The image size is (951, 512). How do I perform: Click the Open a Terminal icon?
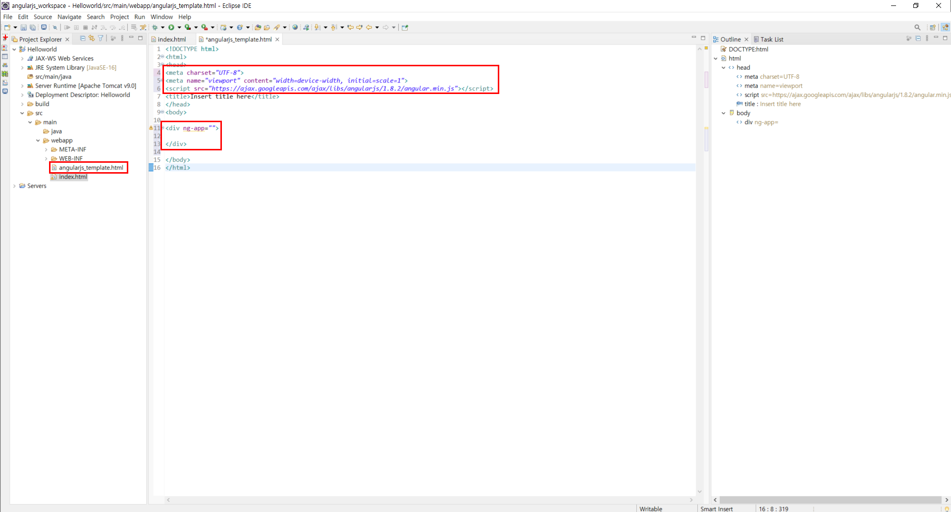[x=44, y=28]
